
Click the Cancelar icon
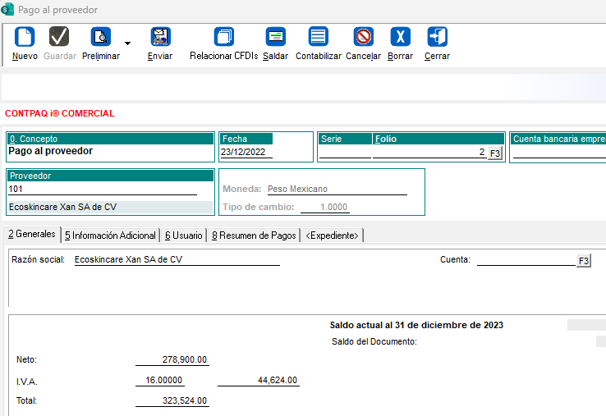coord(363,37)
